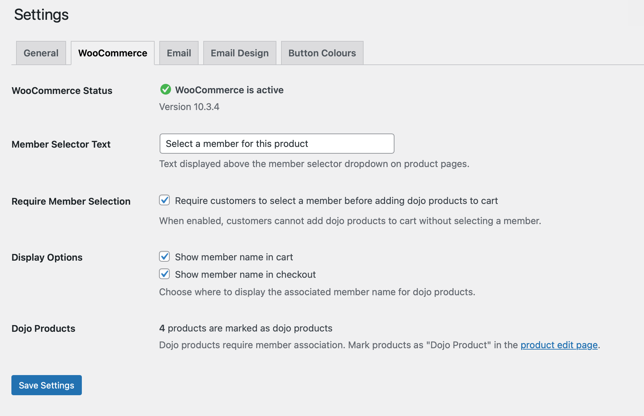Click the Member Selector Text input field
This screenshot has height=416, width=644.
click(x=277, y=144)
